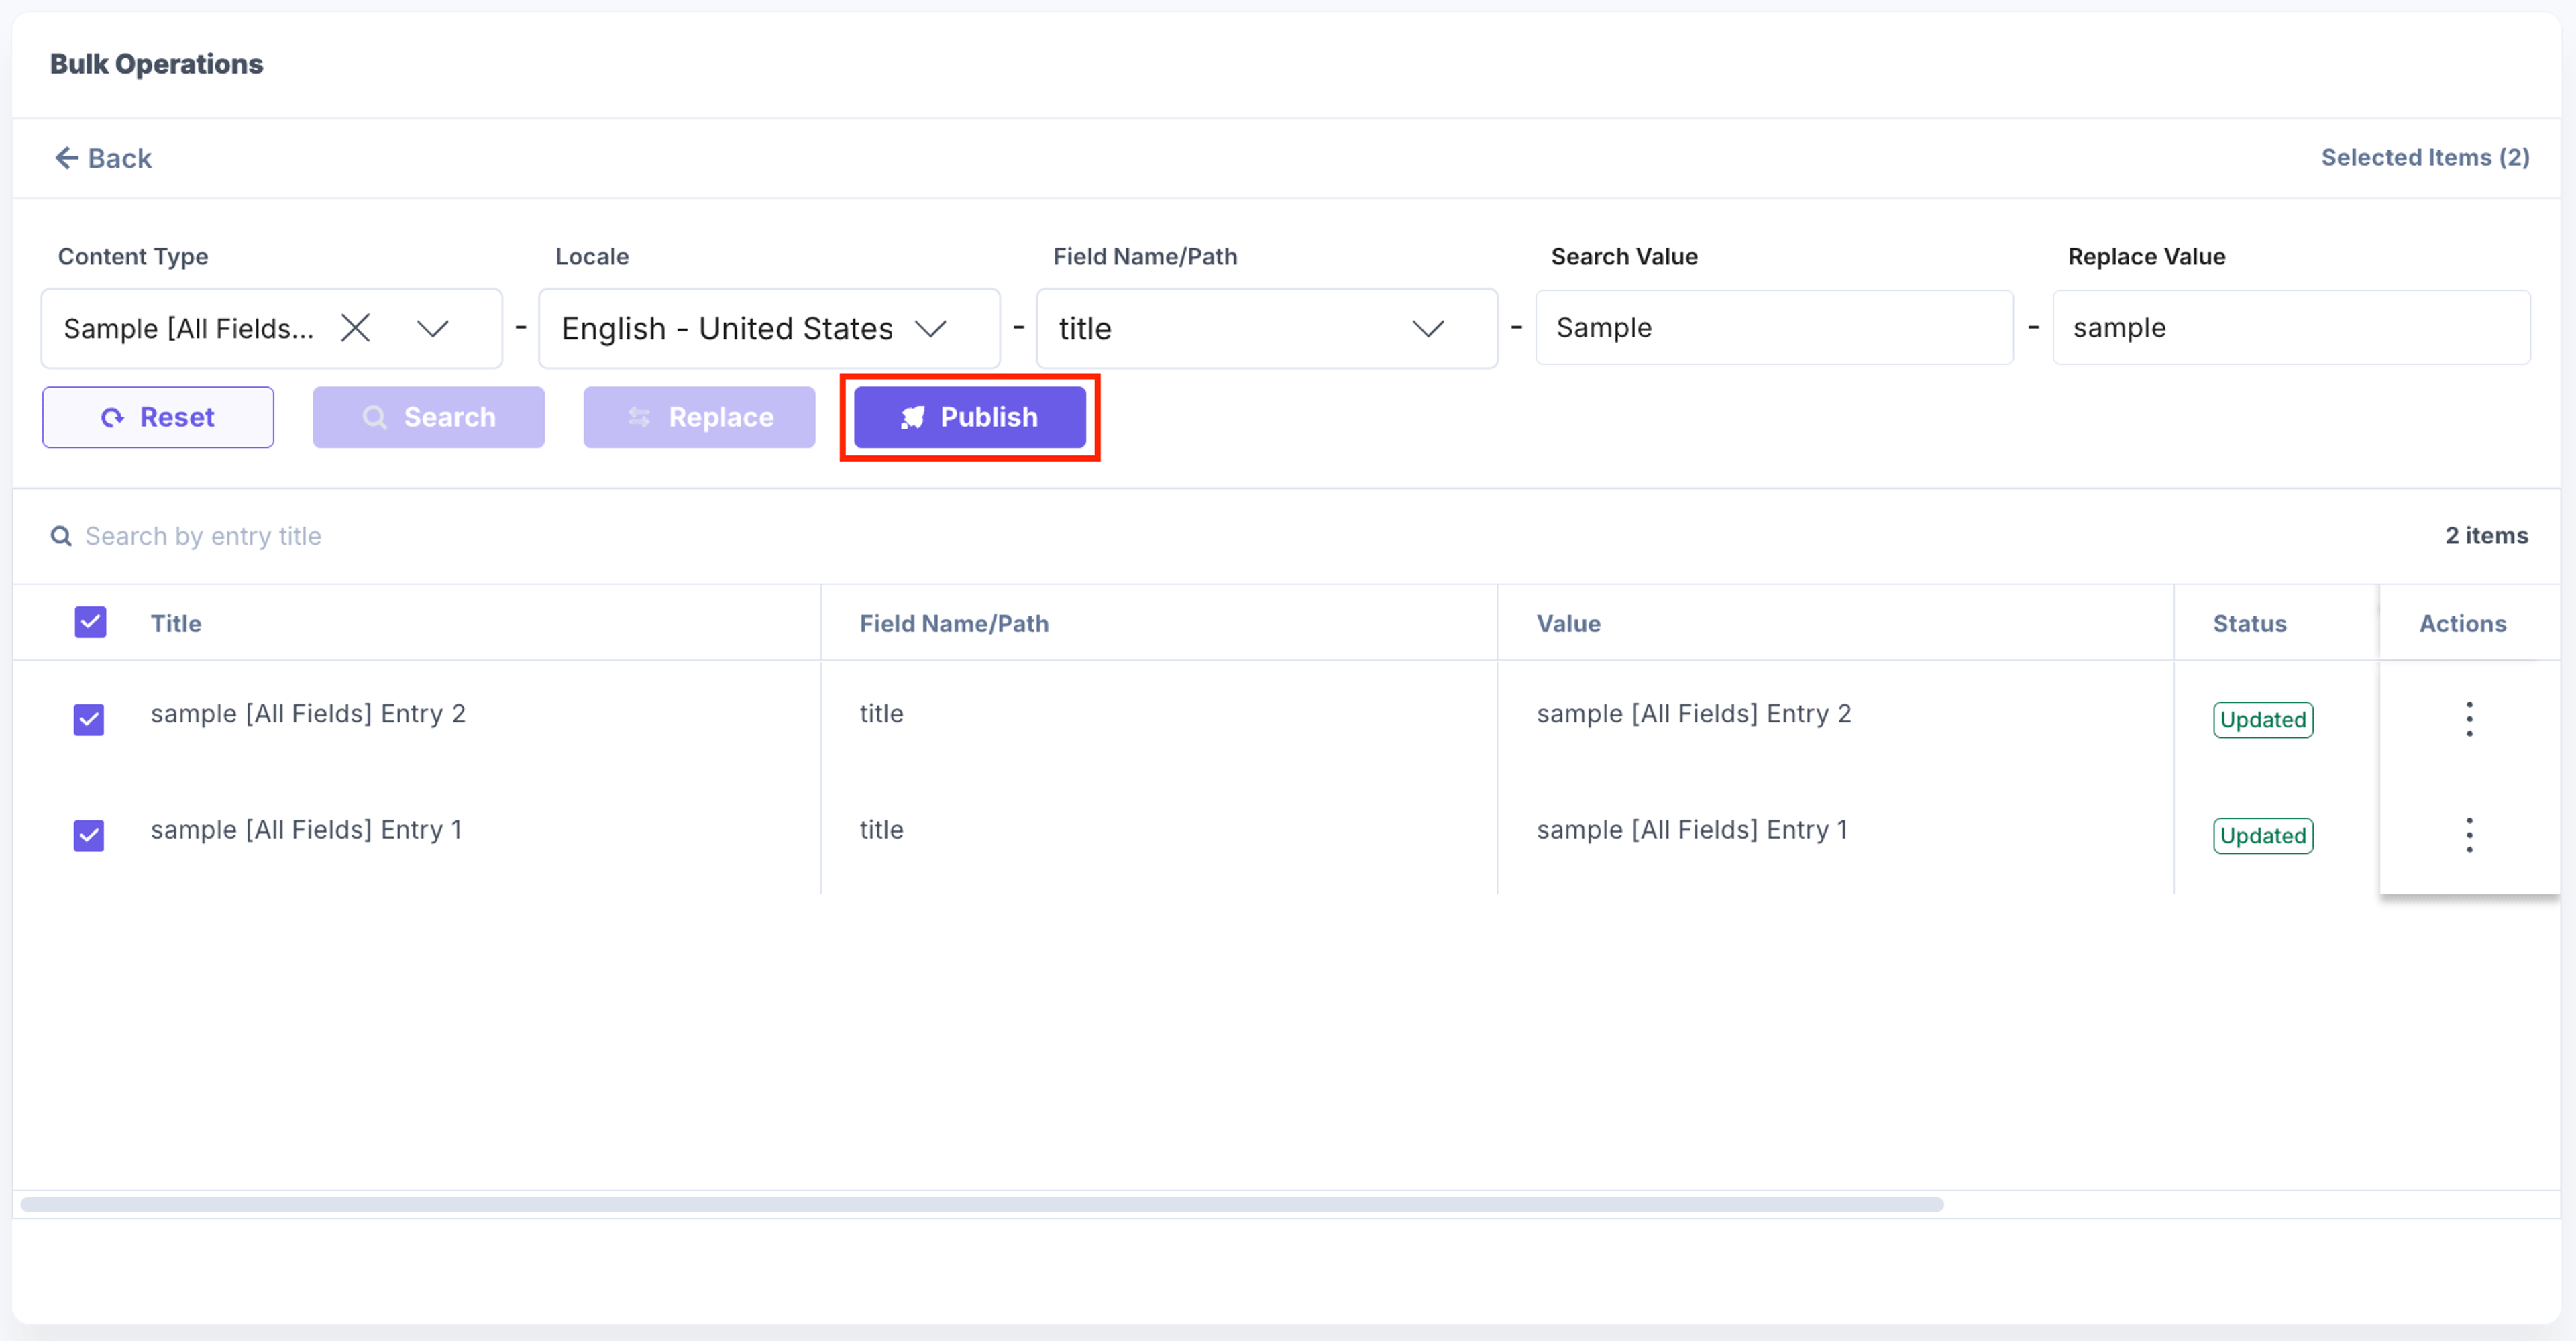The width and height of the screenshot is (2576, 1341).
Task: Open the actions menu for Entry 2
Action: [2469, 719]
